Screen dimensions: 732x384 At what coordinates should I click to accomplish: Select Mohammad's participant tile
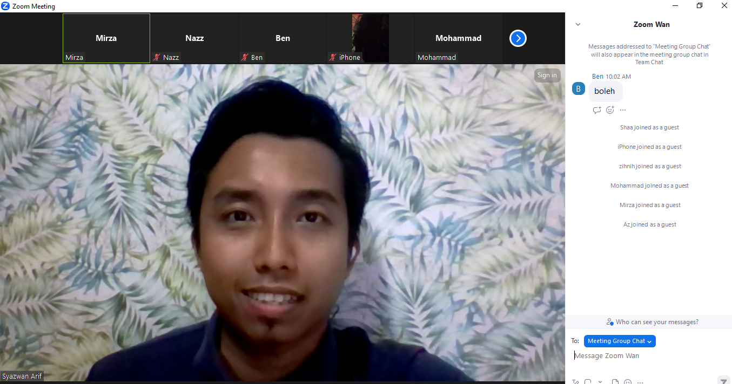458,38
